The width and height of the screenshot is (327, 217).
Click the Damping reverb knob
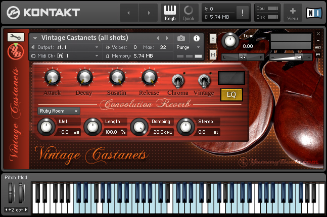[139, 127]
